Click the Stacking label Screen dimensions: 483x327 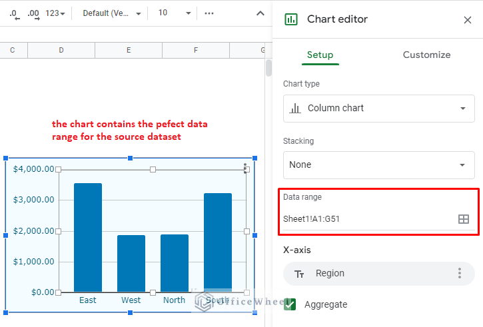pyautogui.click(x=298, y=141)
